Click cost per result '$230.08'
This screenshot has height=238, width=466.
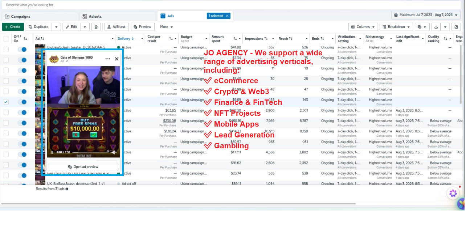169,121
